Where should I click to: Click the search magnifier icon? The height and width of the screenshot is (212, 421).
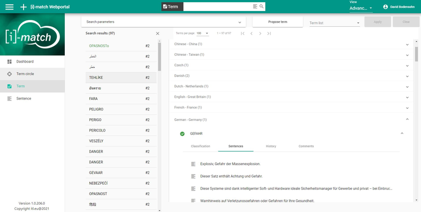point(262,6)
